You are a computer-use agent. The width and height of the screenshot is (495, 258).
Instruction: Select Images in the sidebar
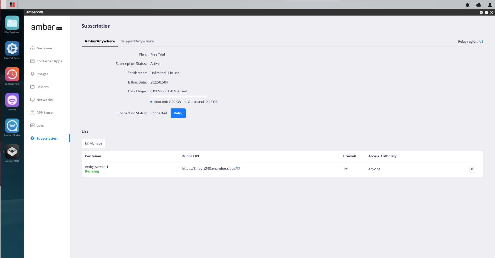click(39, 74)
